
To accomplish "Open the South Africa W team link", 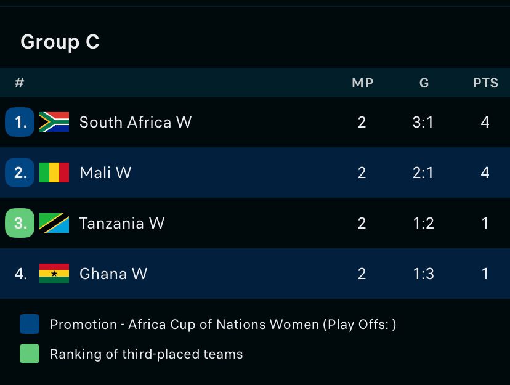I will pos(136,122).
